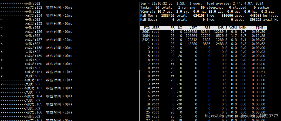Click the memory total 1883492
Screen dimensions: 281x121
tap(168, 16)
